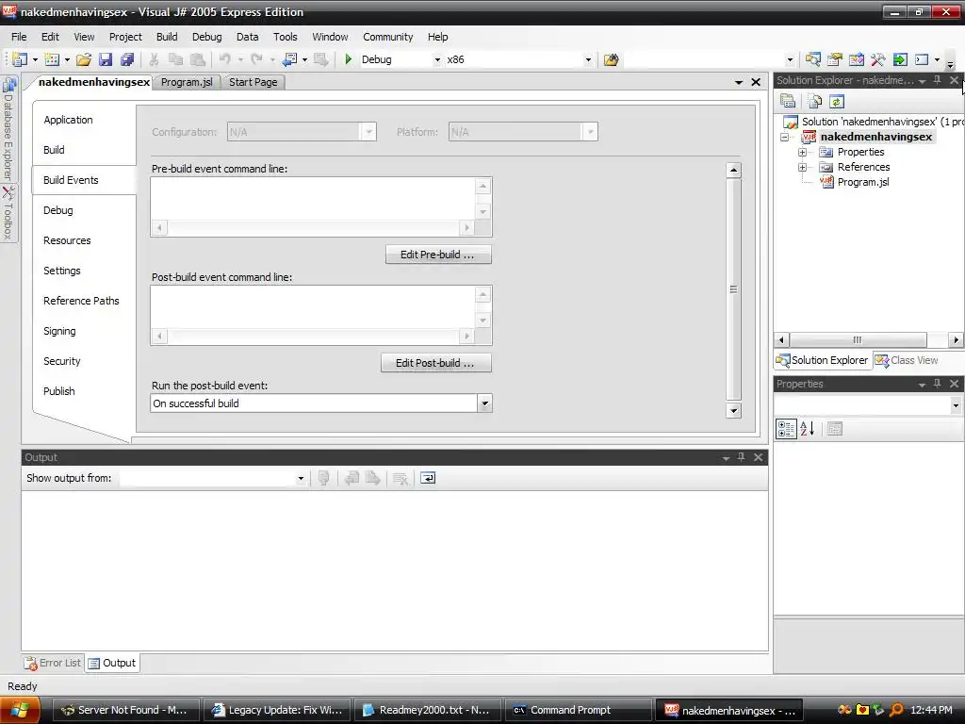This screenshot has height=724, width=965.
Task: Click the Copy toolbar icon
Action: [175, 59]
